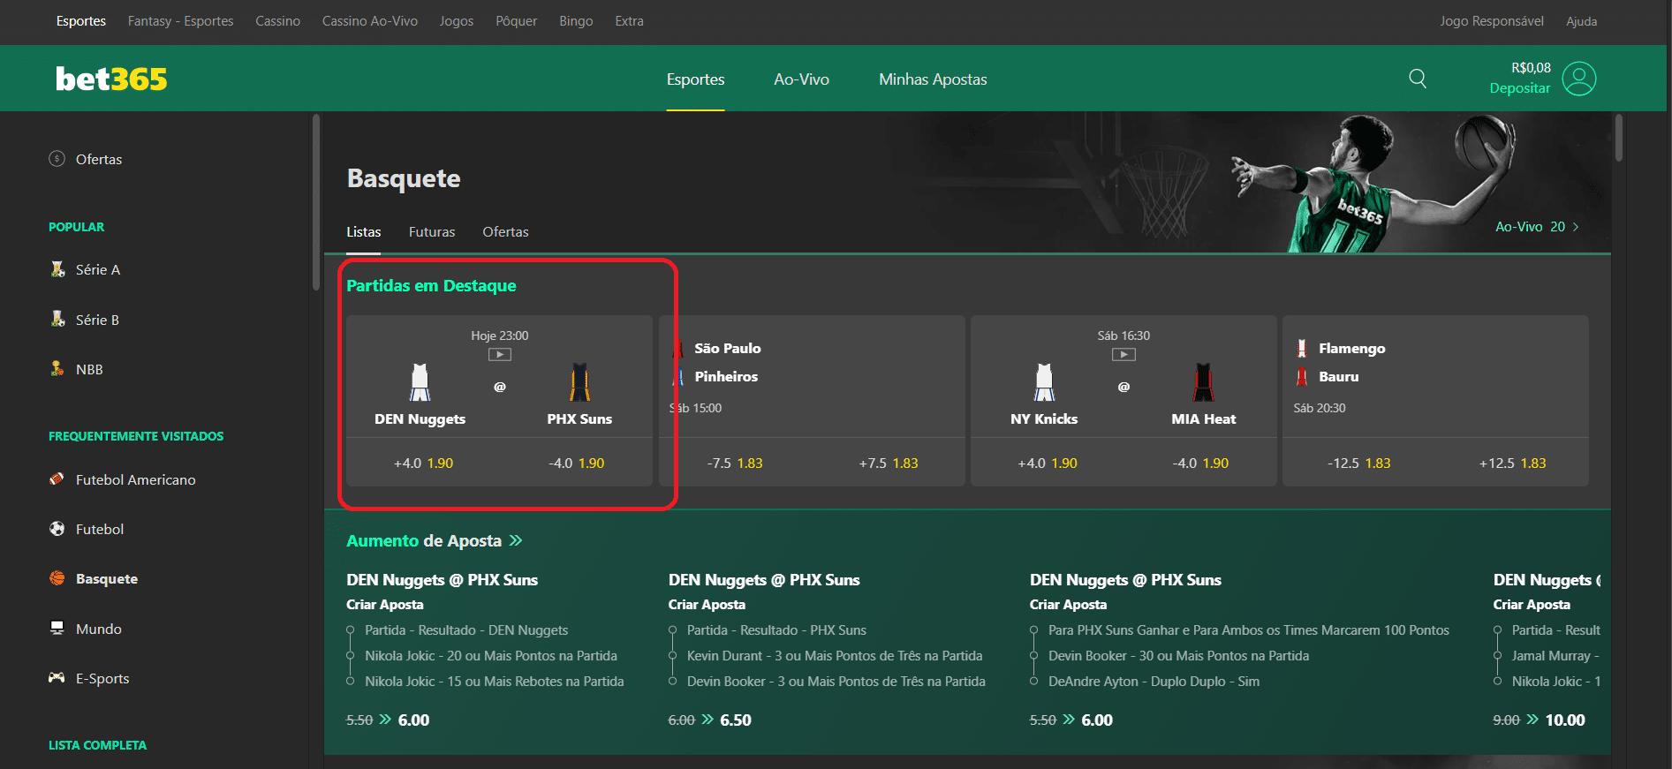Click the main page scrollbar
Viewport: 1672px width, 769px height.
coord(1619,138)
